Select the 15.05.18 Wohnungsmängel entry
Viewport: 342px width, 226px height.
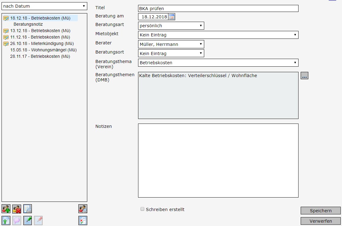point(43,50)
